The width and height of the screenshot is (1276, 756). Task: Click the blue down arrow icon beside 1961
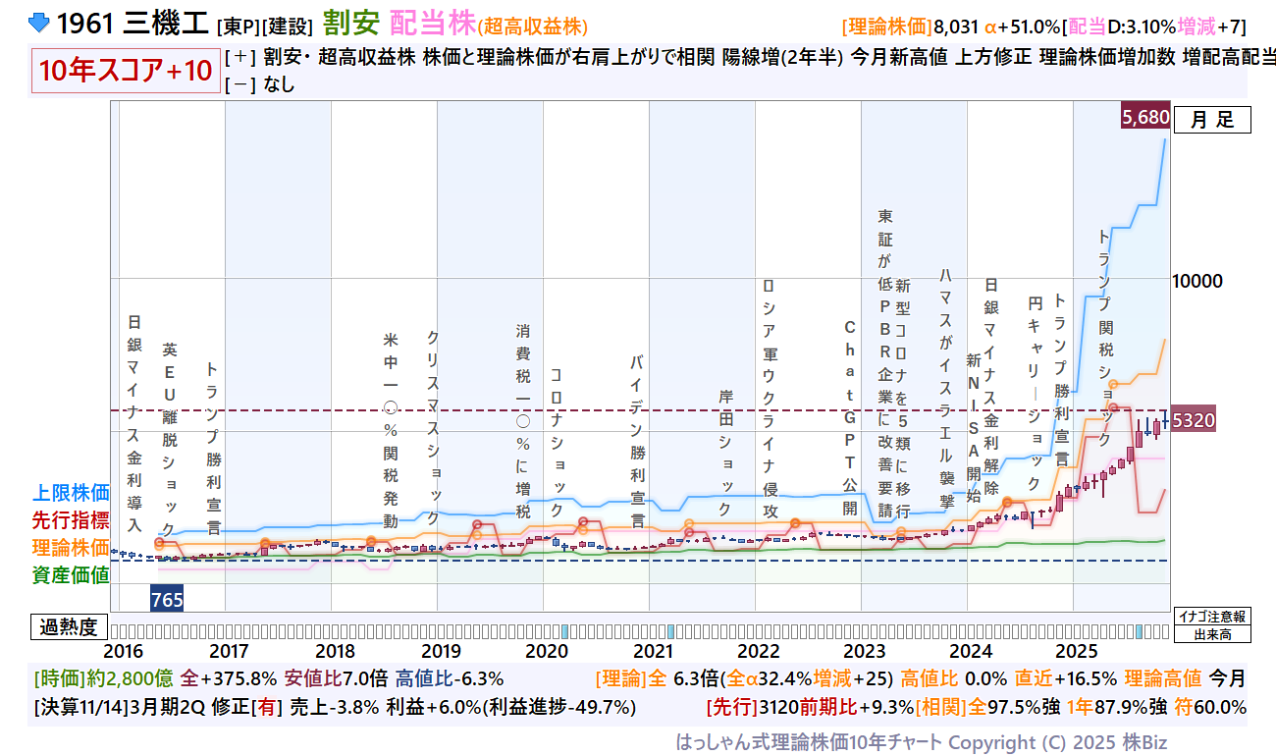[x=38, y=22]
